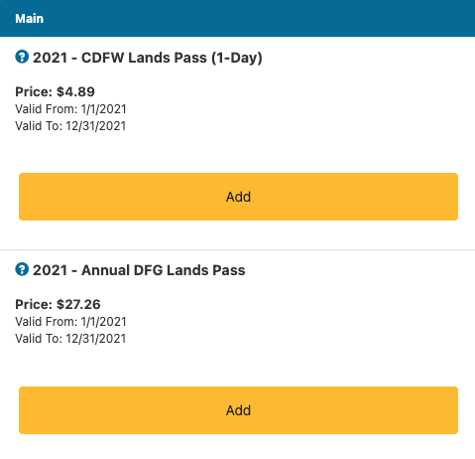
Task: Click the blue question mark beside CDFW
Action: pyautogui.click(x=22, y=57)
